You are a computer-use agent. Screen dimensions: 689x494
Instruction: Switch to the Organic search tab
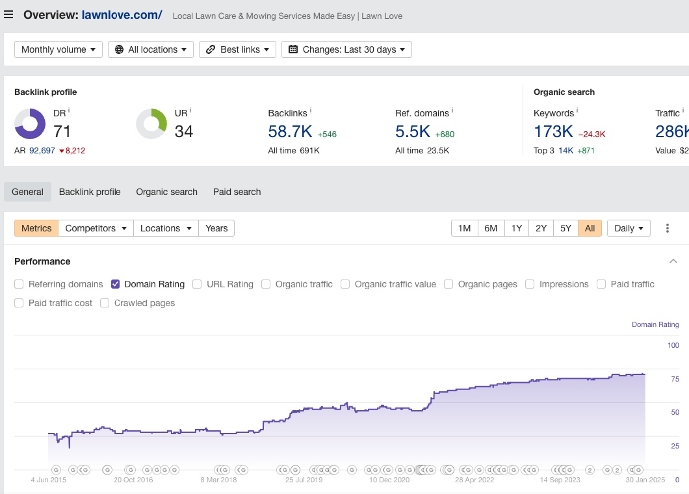[x=166, y=192]
